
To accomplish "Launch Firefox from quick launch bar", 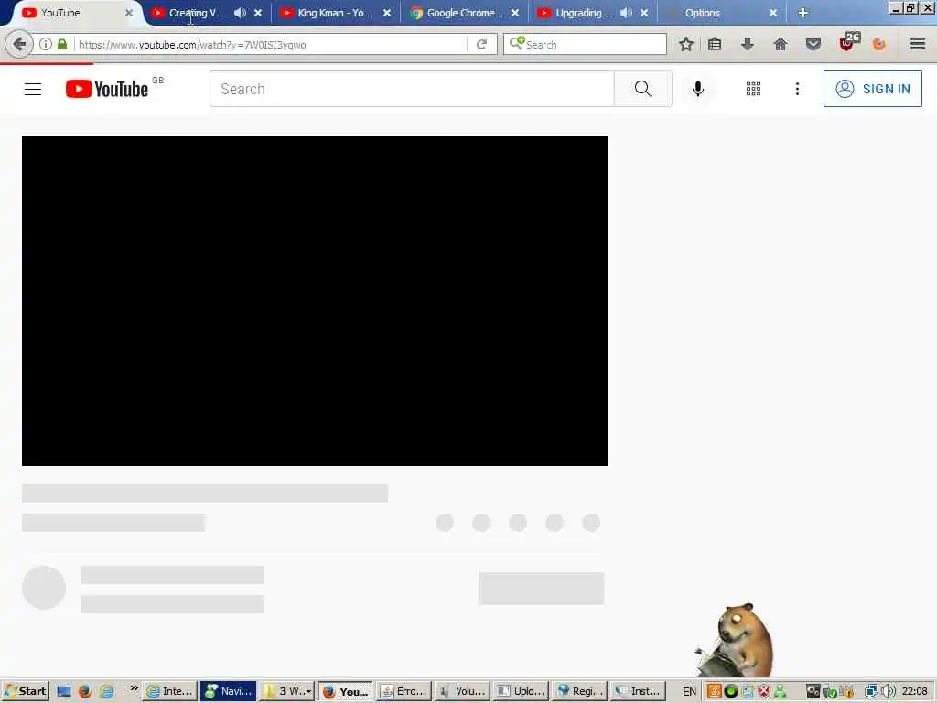I will 85,692.
